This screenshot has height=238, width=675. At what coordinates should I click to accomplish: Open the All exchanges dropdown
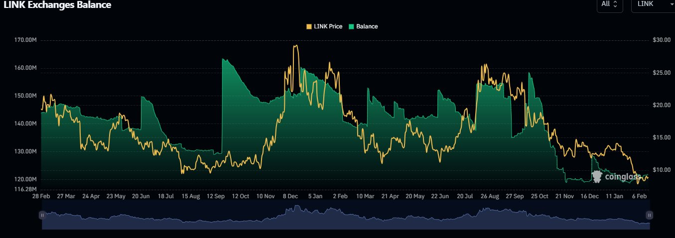609,4
